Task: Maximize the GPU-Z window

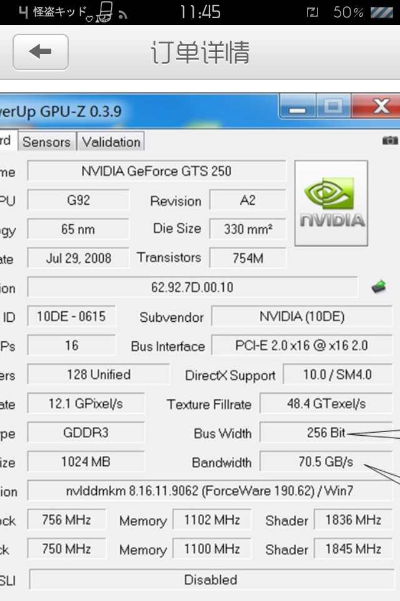Action: click(x=333, y=106)
